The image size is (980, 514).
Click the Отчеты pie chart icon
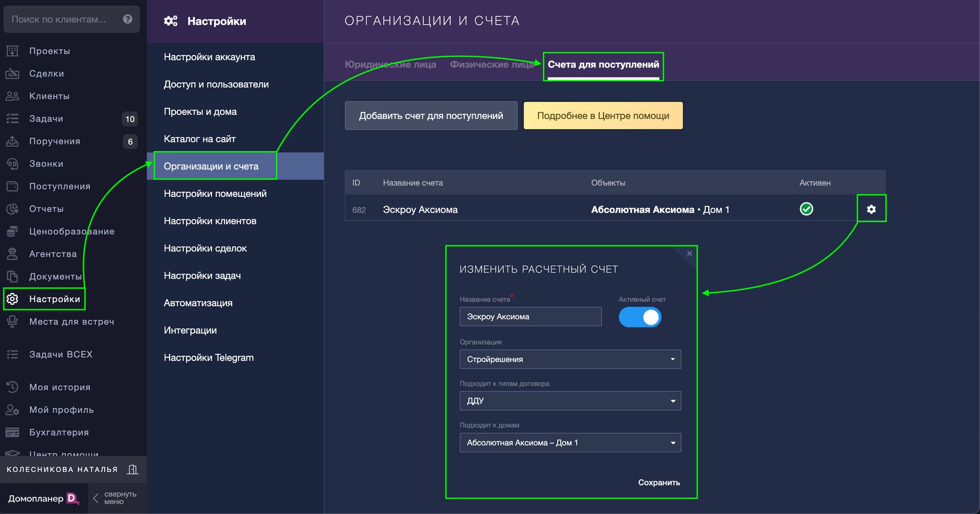tap(12, 209)
